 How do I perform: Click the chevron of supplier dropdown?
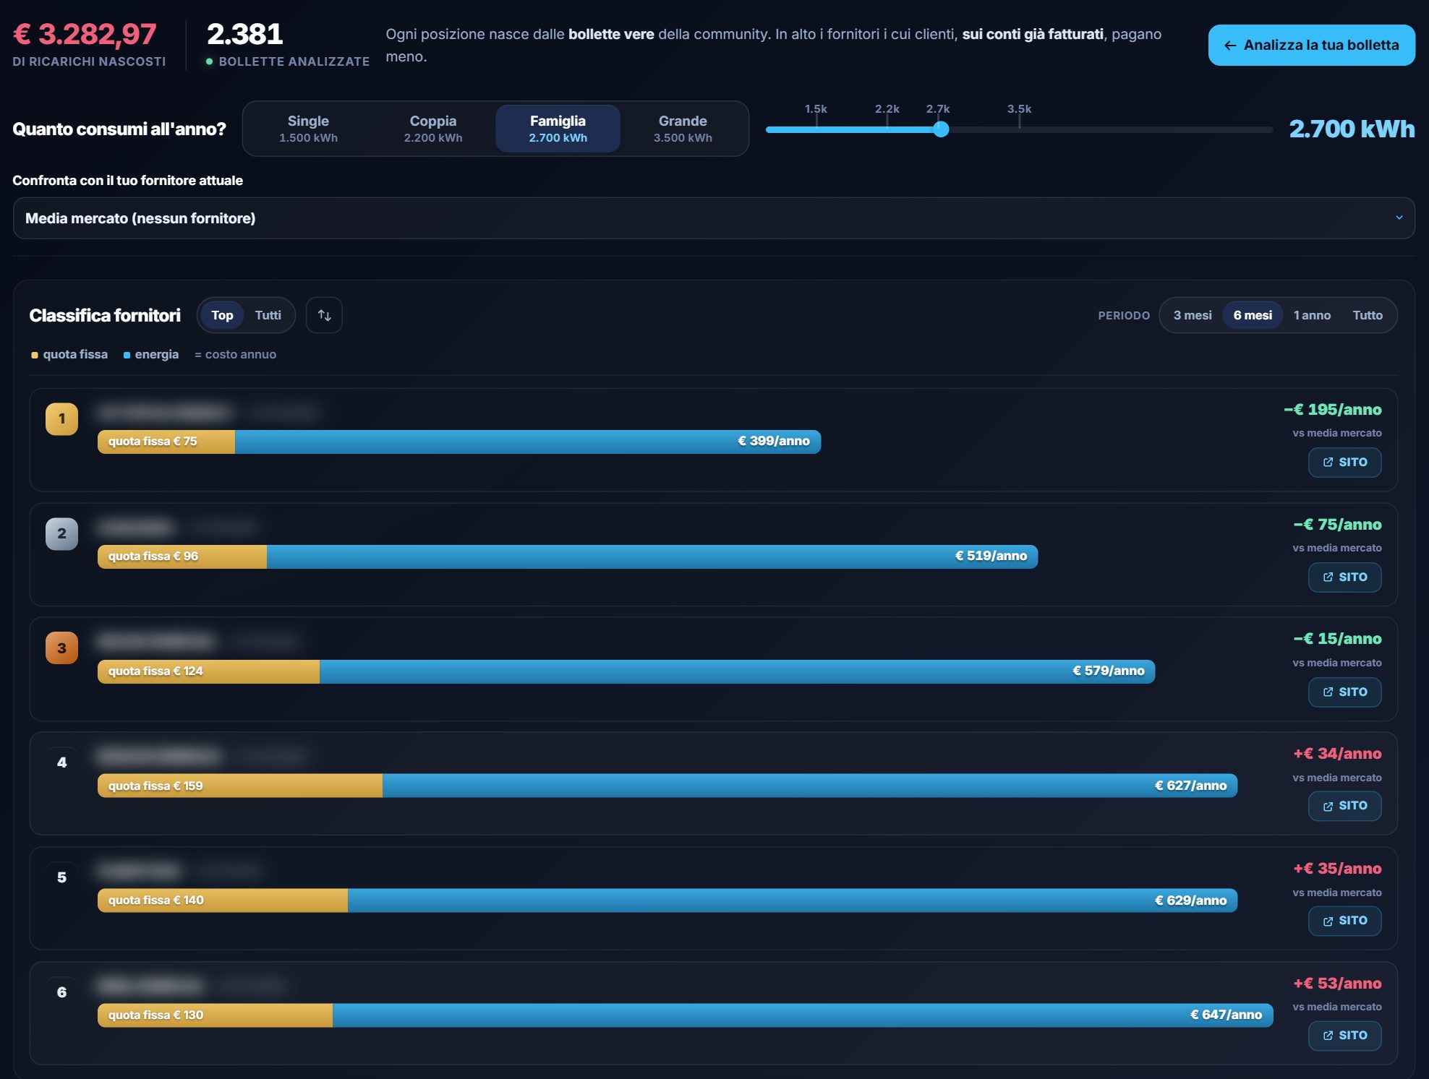1399,218
